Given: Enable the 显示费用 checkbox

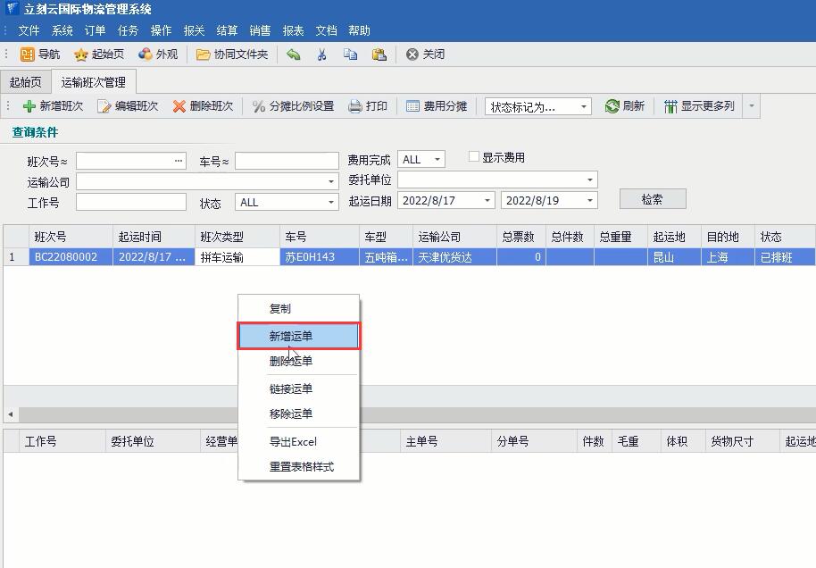Looking at the screenshot, I should coord(474,157).
